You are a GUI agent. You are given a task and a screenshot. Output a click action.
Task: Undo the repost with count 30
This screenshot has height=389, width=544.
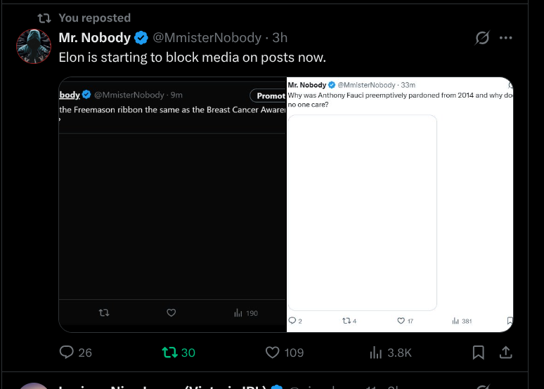tap(169, 352)
